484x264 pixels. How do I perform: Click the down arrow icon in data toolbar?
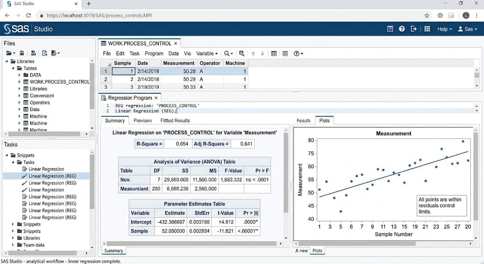coord(262,53)
